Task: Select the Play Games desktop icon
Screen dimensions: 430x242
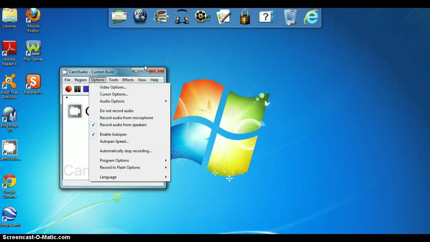Action: tap(33, 51)
